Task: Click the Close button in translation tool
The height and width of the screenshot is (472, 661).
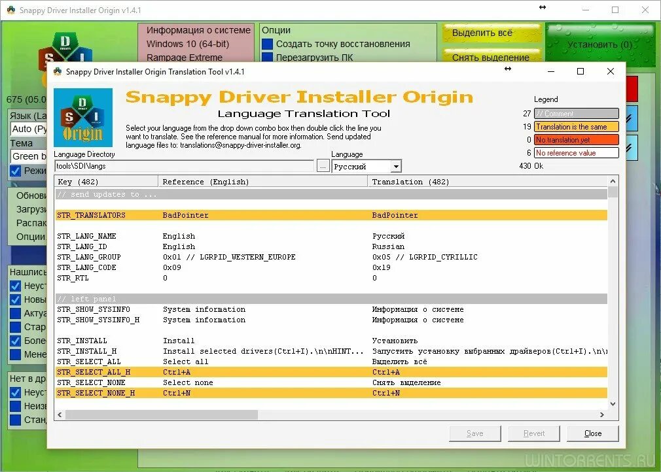Action: (593, 433)
